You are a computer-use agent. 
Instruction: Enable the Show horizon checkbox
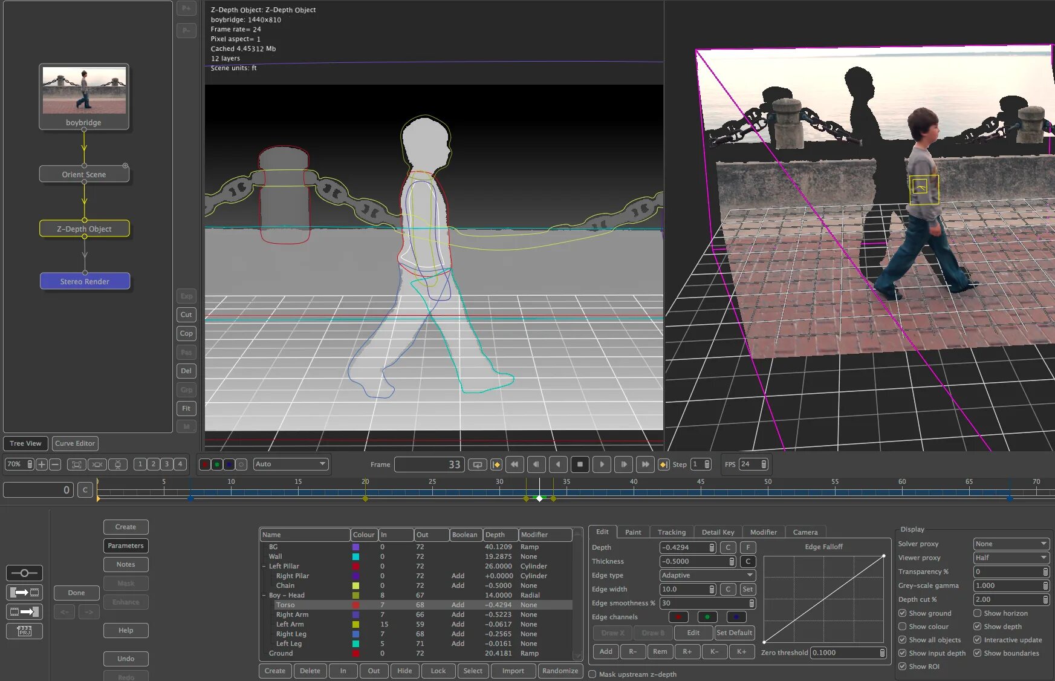pyautogui.click(x=978, y=613)
